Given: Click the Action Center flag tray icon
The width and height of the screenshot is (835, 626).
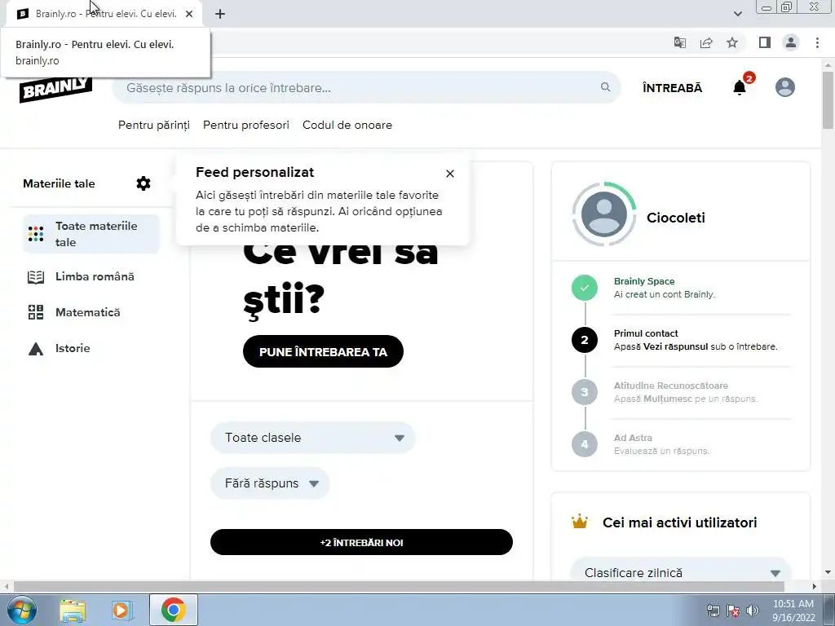Looking at the screenshot, I should (x=733, y=611).
